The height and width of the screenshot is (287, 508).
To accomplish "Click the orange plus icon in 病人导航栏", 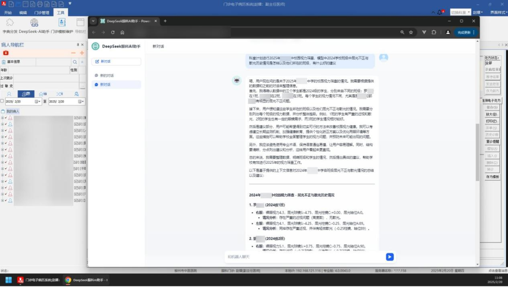I will coord(82,53).
